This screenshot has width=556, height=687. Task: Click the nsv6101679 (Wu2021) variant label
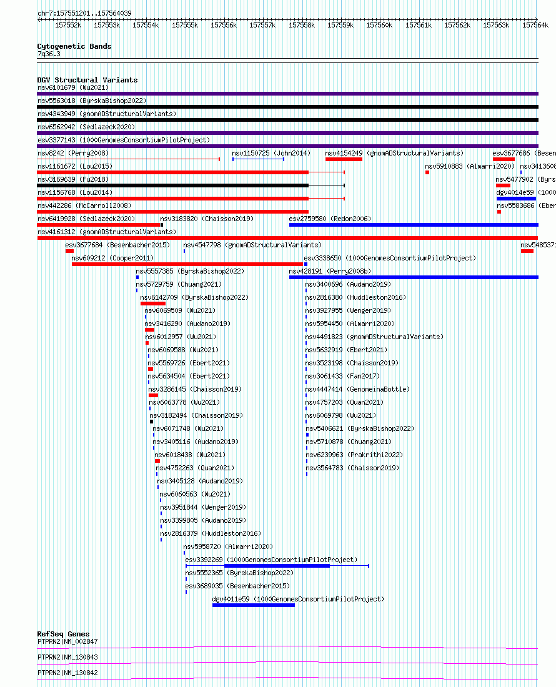coord(73,87)
